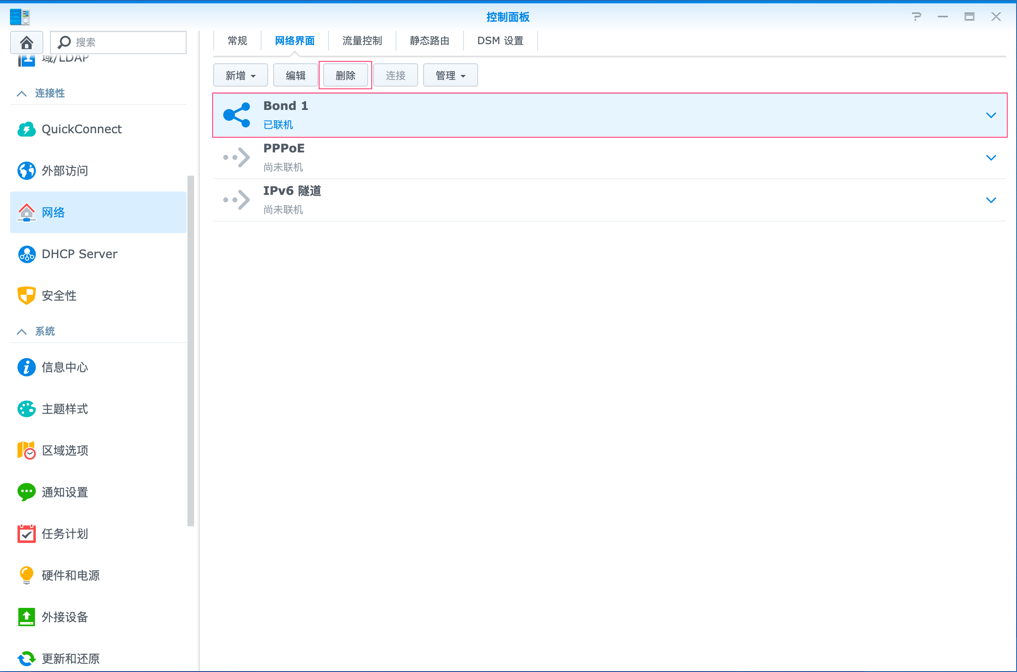
Task: Click the Home icon button
Action: tap(27, 42)
